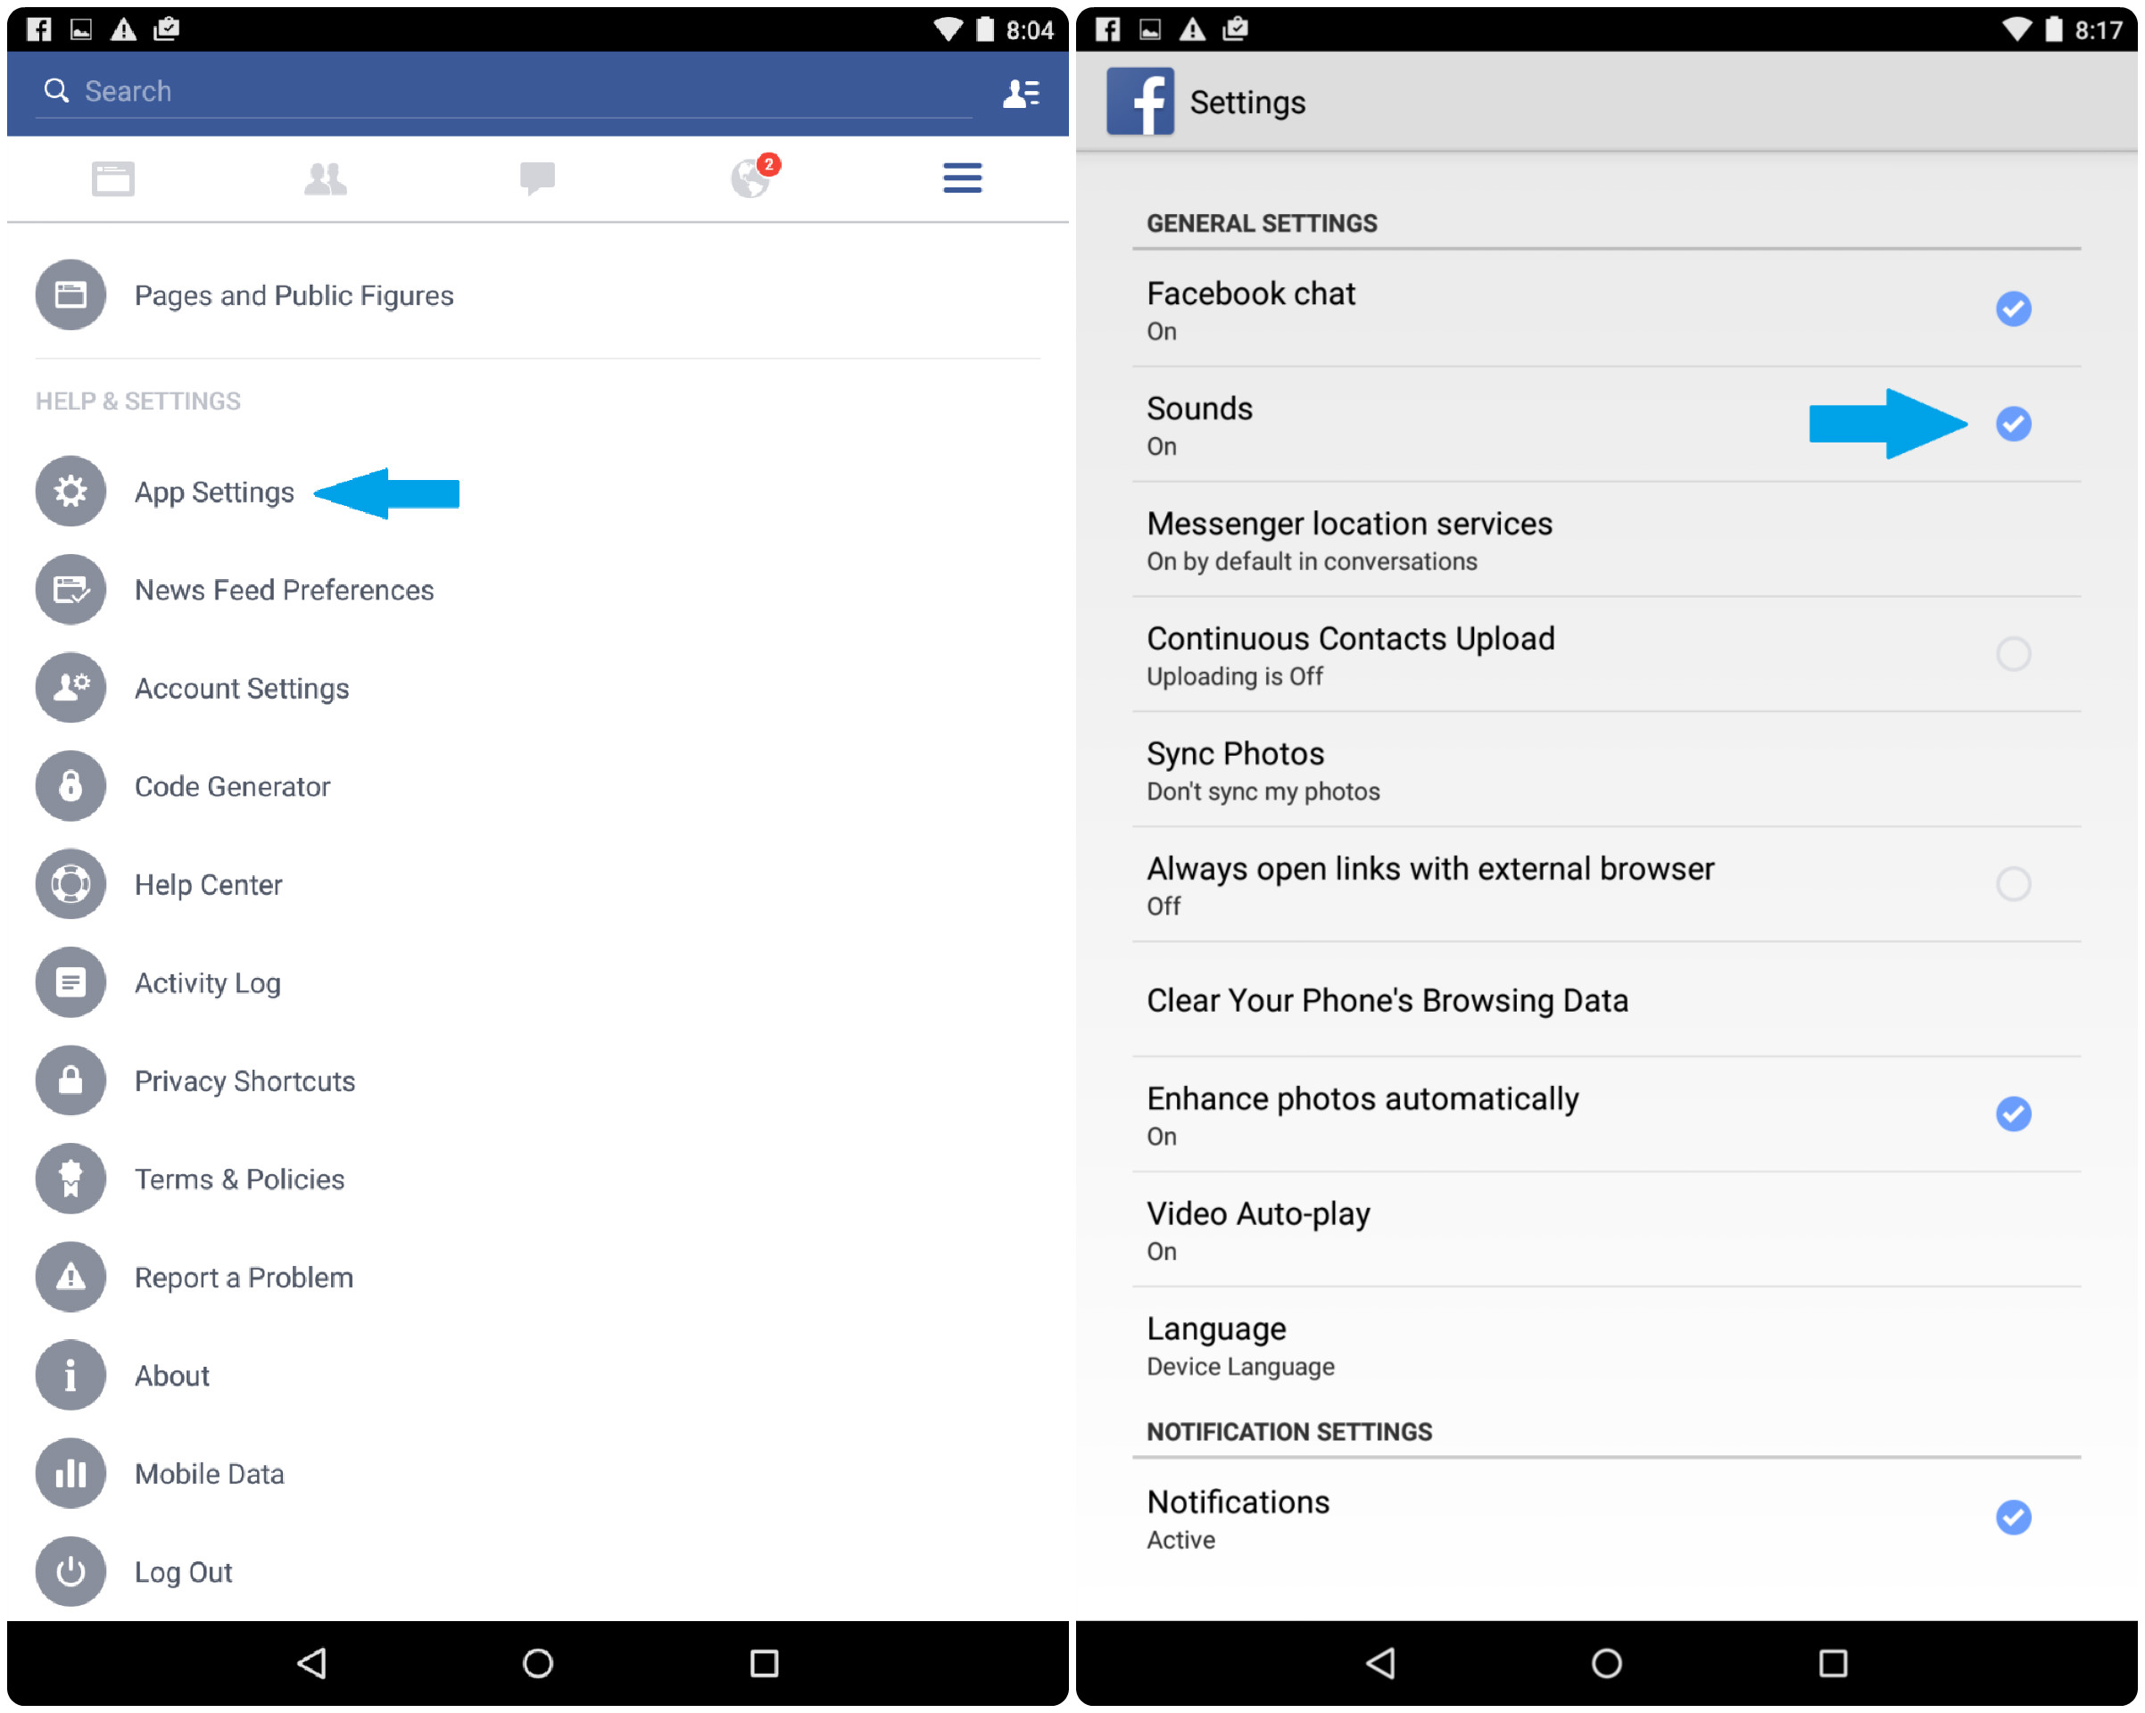Click the Messages speech bubble icon
Image resolution: width=2145 pixels, height=1713 pixels.
(538, 177)
